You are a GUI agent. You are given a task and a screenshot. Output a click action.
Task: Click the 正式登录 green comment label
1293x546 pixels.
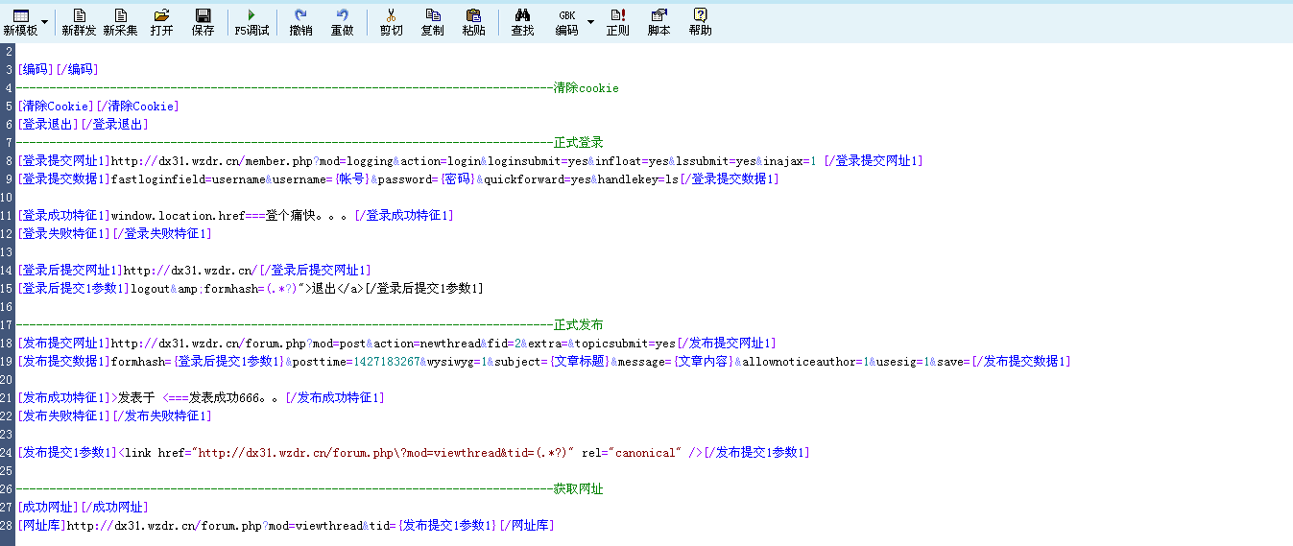[578, 143]
